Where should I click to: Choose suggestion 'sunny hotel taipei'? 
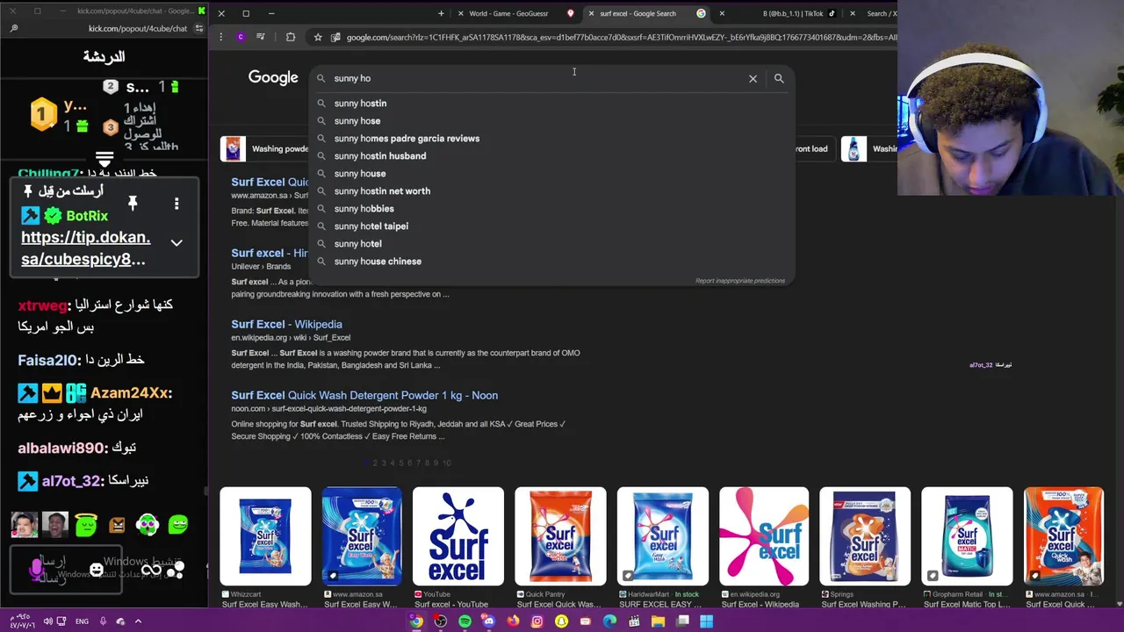(x=551, y=226)
